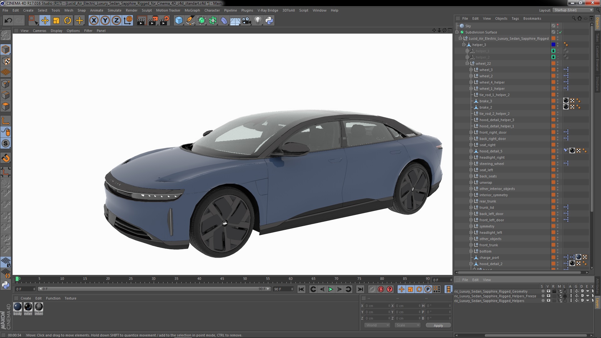Screen dimensions: 601x338
Task: Expand the steering_wheel node
Action: pos(471,164)
